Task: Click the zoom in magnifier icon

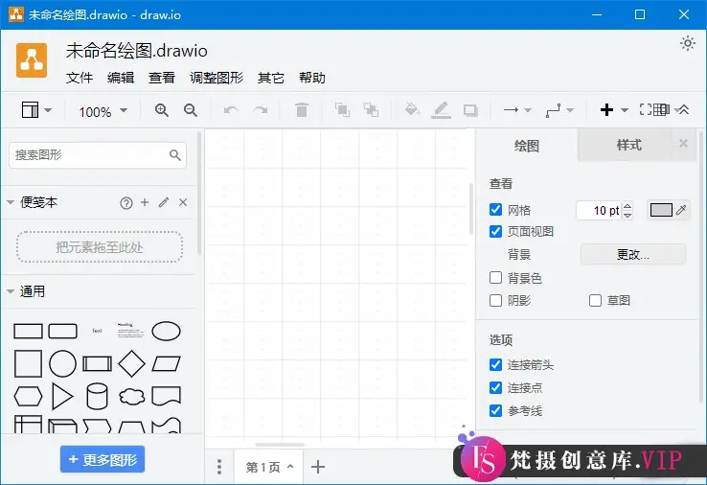Action: click(x=161, y=110)
